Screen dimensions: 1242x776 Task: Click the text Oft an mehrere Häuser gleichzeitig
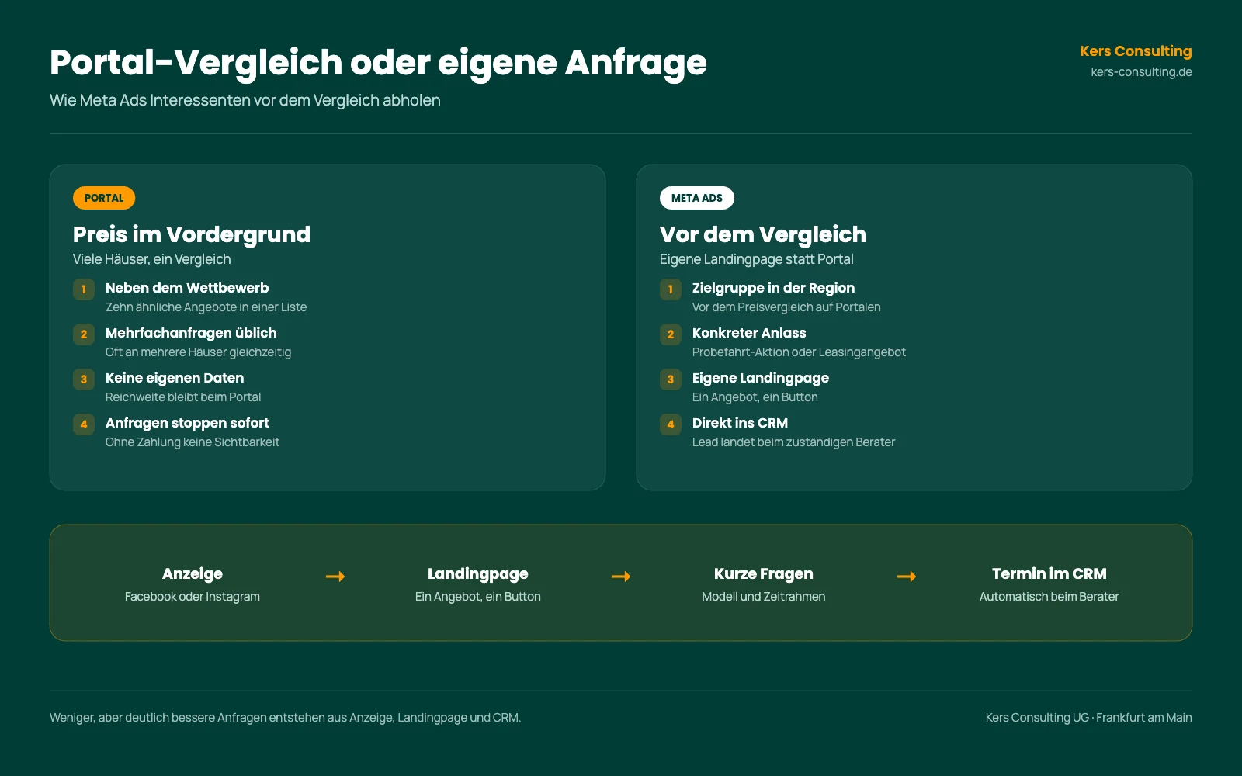click(x=199, y=352)
